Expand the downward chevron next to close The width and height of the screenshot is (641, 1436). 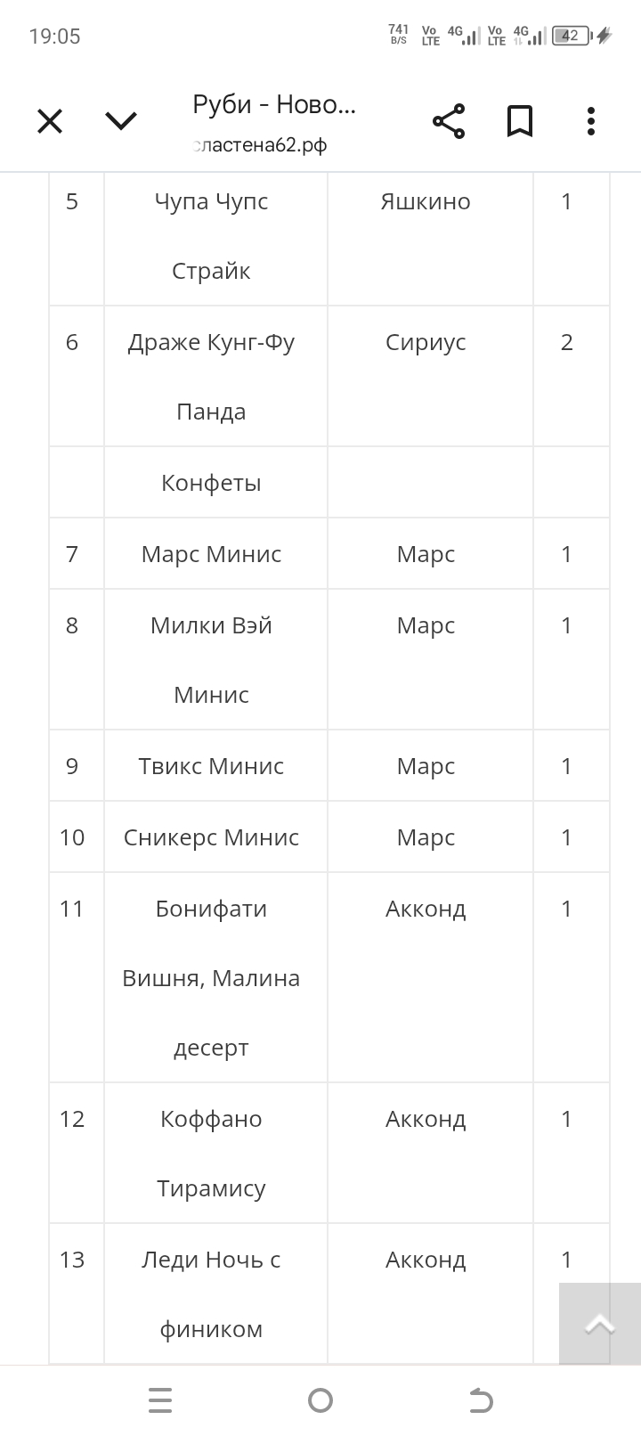(121, 121)
